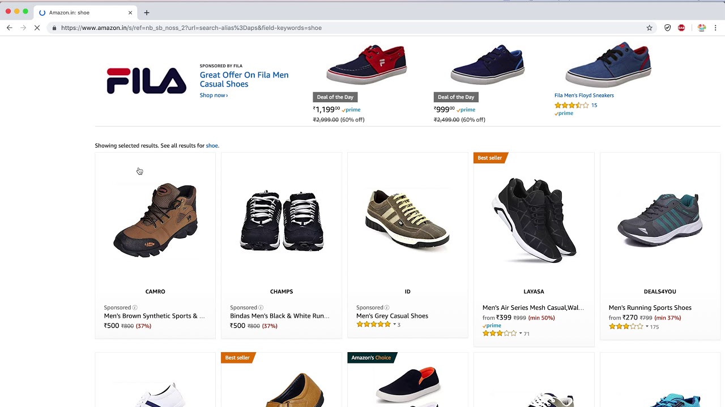Click sponsored info icon under ID
Image resolution: width=725 pixels, height=407 pixels.
click(387, 308)
